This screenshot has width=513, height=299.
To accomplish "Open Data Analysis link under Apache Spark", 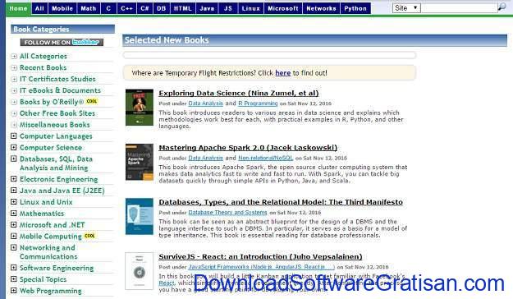I will tap(205, 159).
